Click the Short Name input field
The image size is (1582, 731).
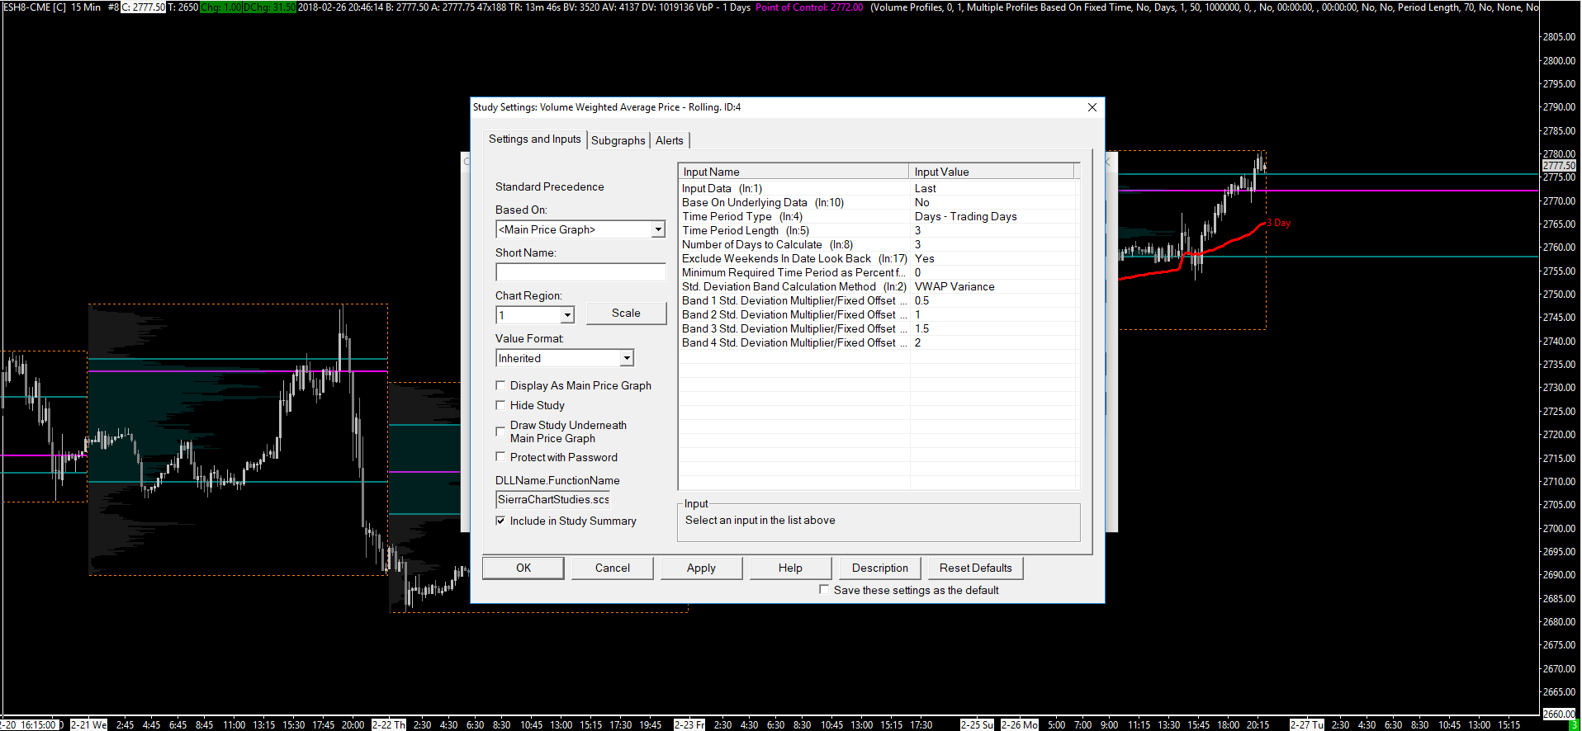(x=580, y=272)
